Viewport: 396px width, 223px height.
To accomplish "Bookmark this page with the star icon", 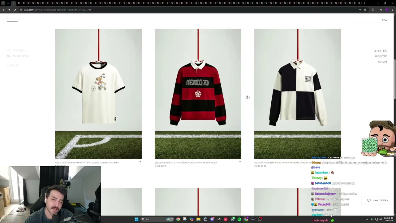I will [x=365, y=10].
